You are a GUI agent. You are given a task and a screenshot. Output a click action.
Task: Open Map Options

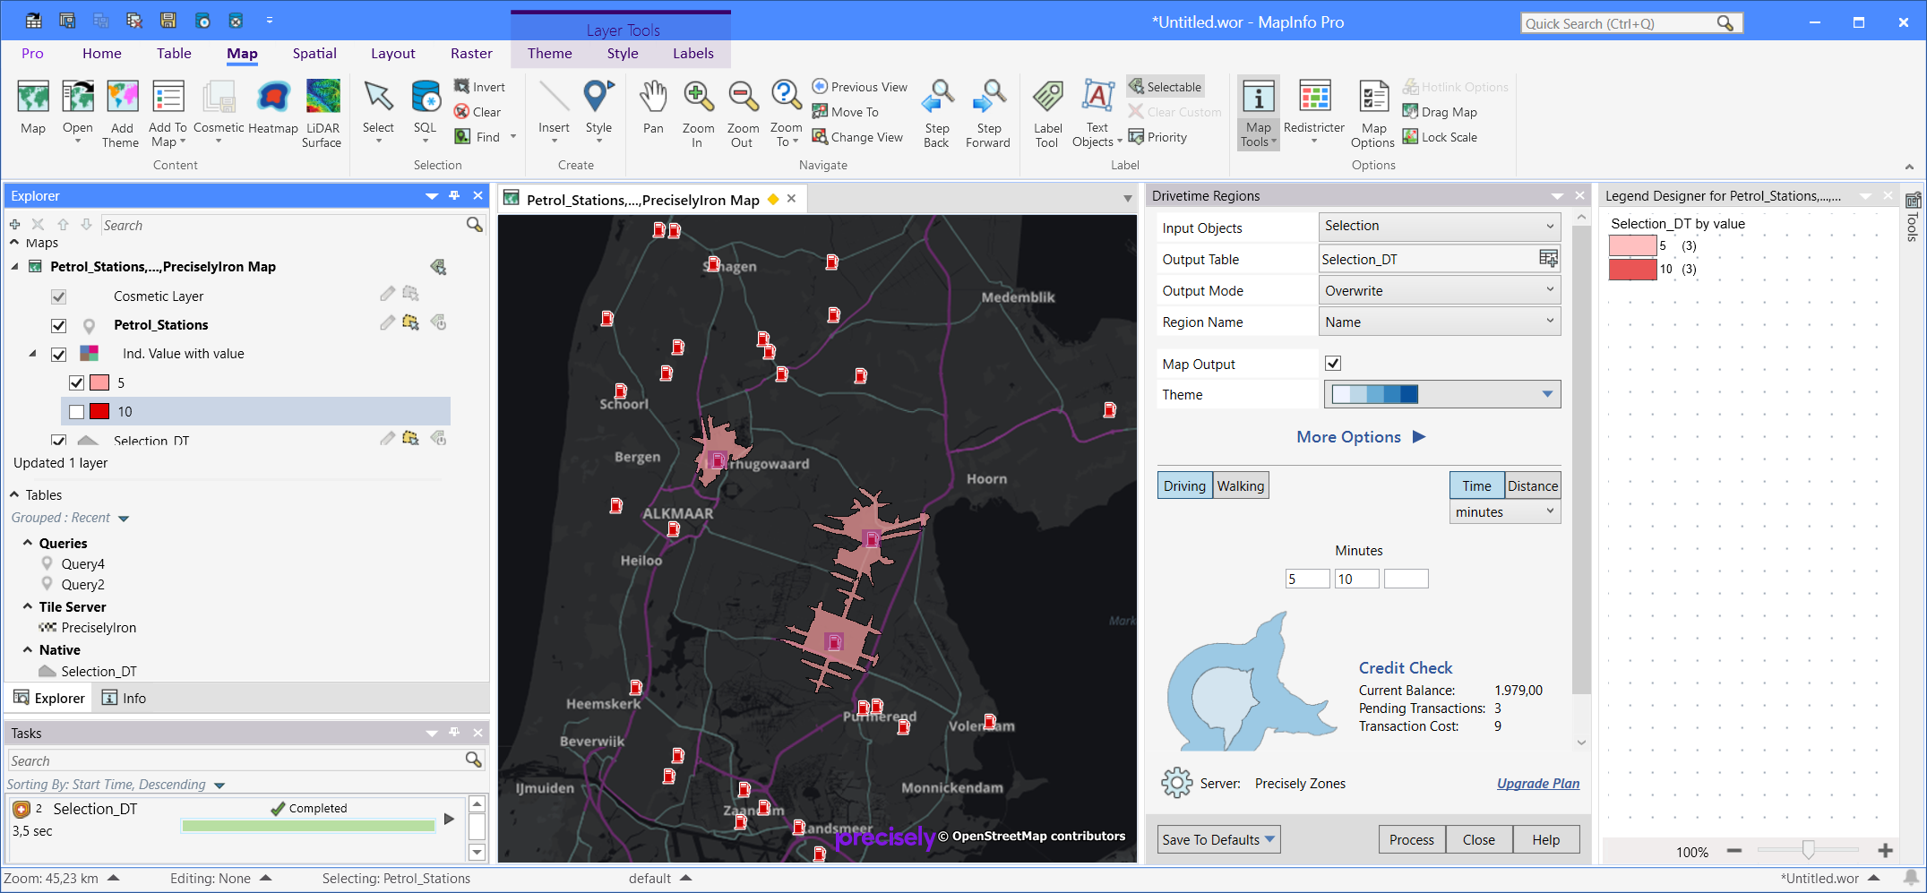1373,113
